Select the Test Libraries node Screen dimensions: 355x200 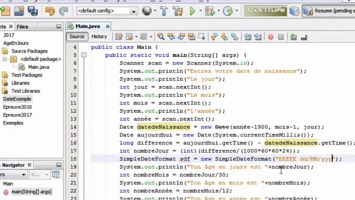(26, 91)
